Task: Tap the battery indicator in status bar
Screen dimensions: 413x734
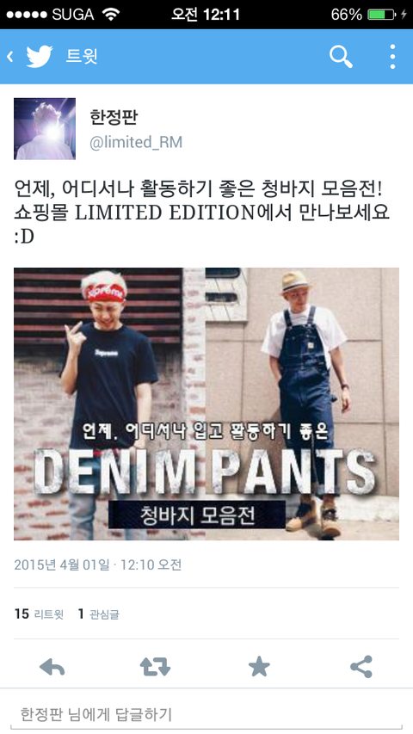Action: pyautogui.click(x=383, y=15)
